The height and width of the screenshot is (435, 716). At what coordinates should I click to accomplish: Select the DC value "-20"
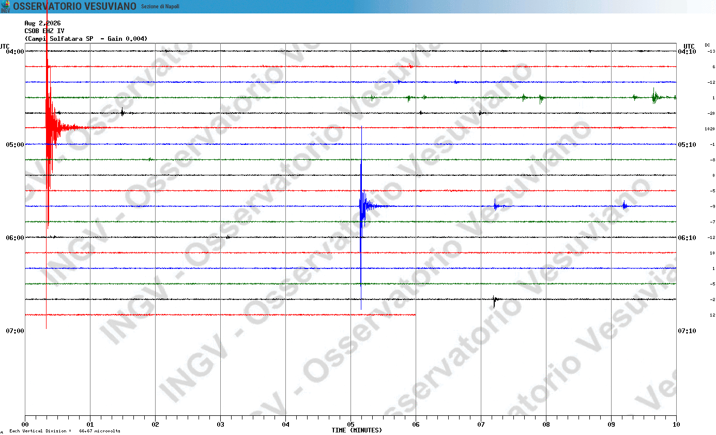[x=711, y=113]
